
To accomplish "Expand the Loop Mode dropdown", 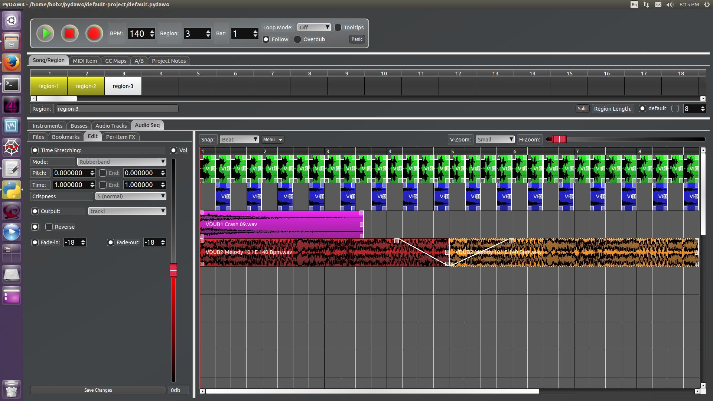I will (314, 27).
